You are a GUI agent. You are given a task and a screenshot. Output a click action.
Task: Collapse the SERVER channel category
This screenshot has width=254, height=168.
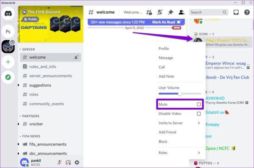click(27, 49)
